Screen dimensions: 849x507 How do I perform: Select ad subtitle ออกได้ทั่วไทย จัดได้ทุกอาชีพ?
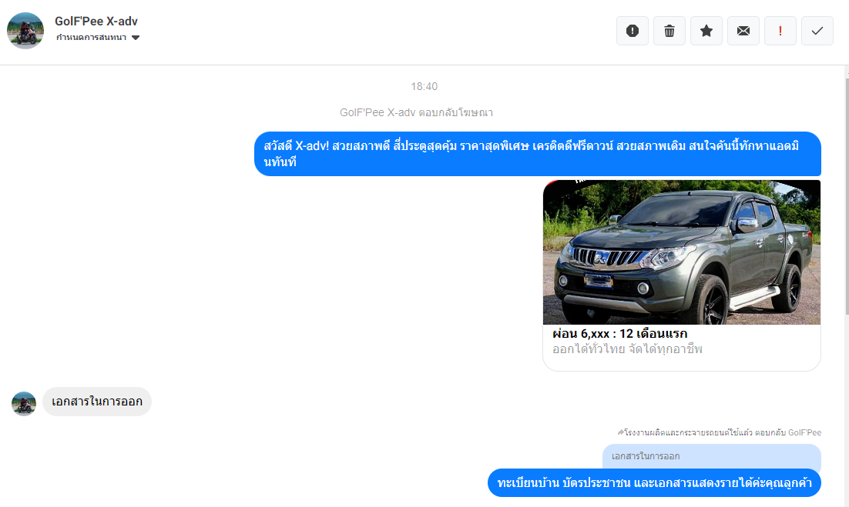628,349
